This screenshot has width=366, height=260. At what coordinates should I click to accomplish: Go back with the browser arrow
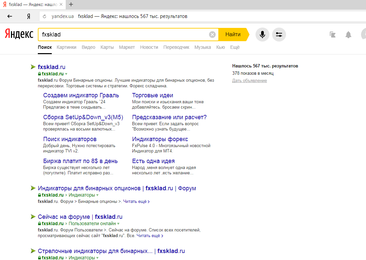[x=10, y=16]
